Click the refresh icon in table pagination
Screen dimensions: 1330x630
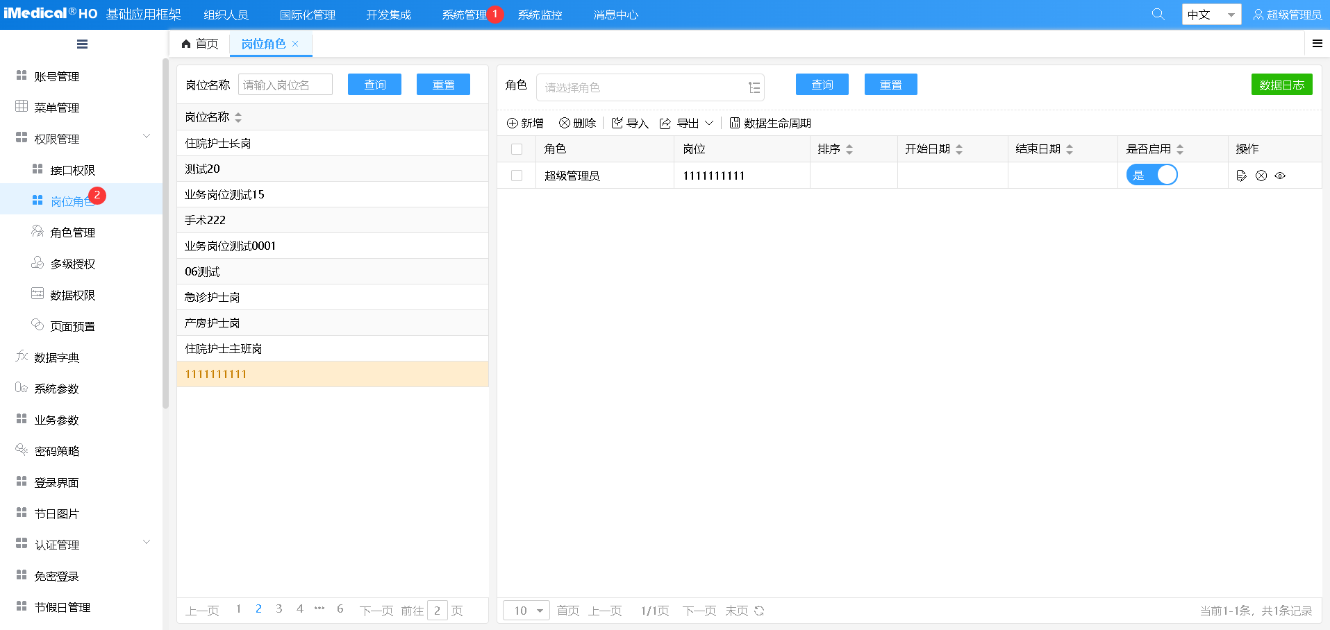pyautogui.click(x=759, y=611)
